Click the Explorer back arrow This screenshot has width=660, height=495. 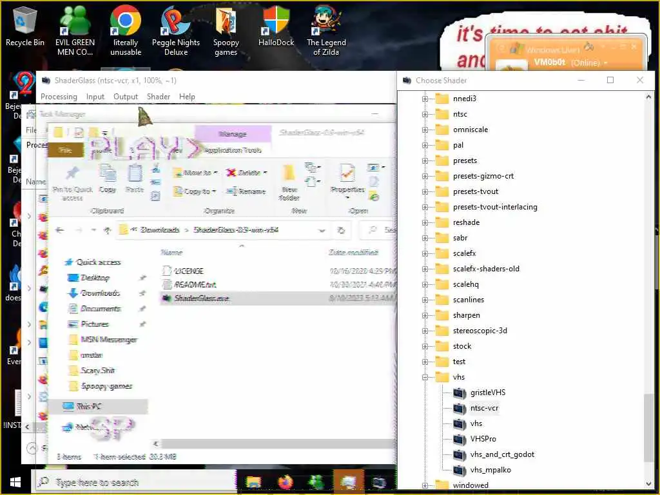[x=60, y=230]
